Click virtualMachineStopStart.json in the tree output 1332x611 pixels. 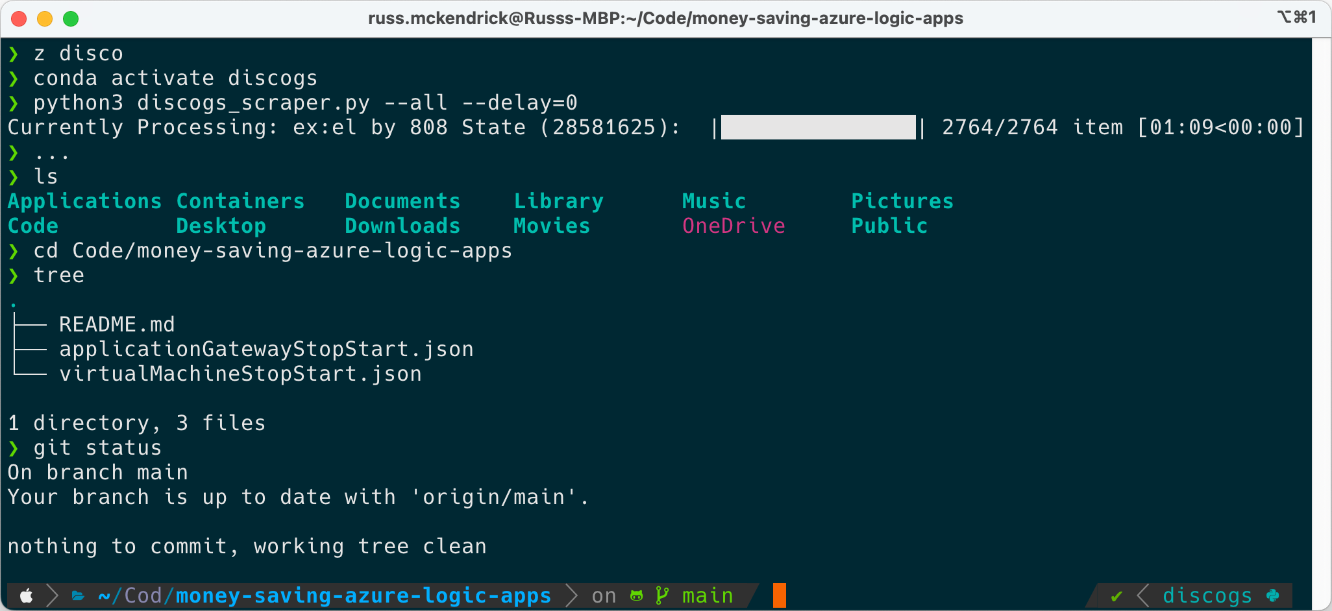(240, 374)
